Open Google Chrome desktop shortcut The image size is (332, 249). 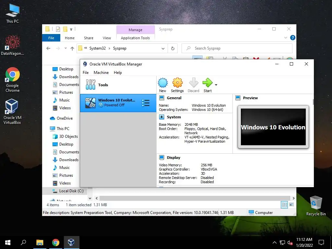pyautogui.click(x=12, y=80)
